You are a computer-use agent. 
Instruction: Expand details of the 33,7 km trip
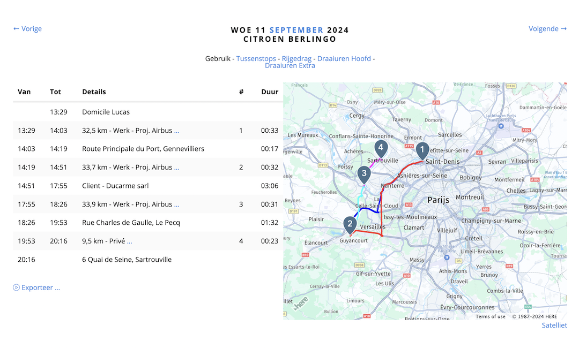176,168
